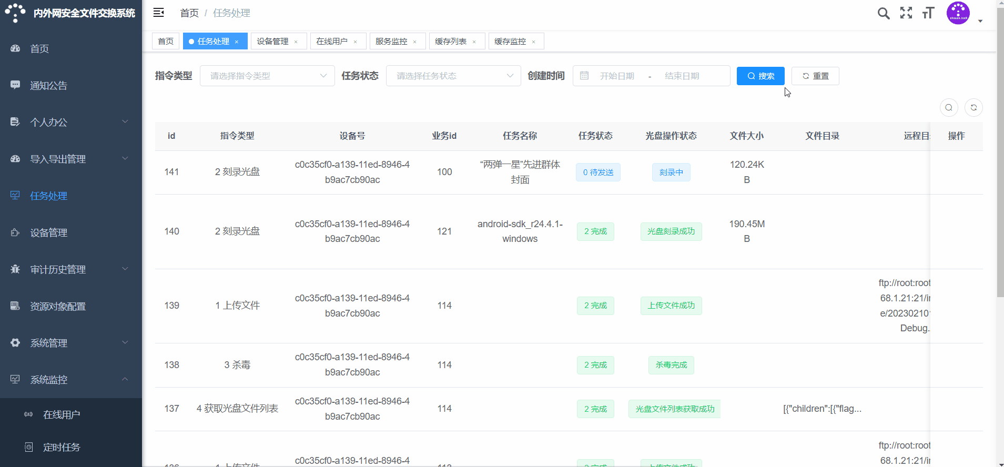Screen dimensions: 1004x467
Task: Close the 设备管理 tab
Action: (296, 42)
